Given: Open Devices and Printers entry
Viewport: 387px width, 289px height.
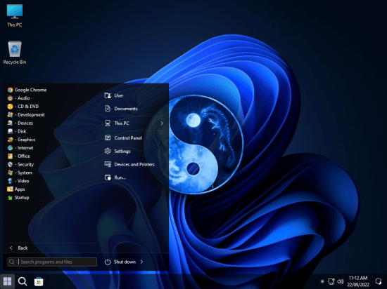Looking at the screenshot, I should pyautogui.click(x=129, y=164).
